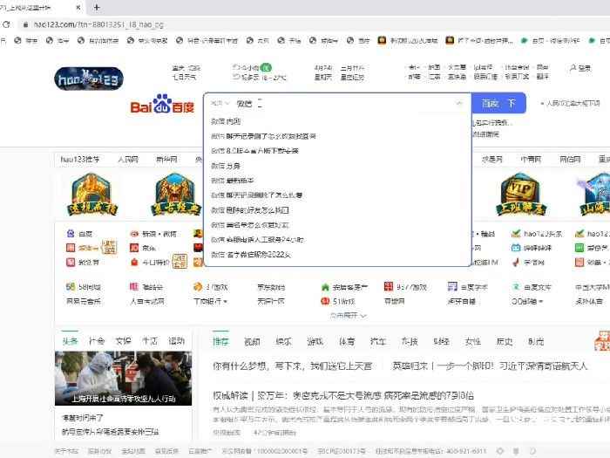Screen dimensions: 610x458
Task: Click the Baidu logo beside search box
Action: 163,106
